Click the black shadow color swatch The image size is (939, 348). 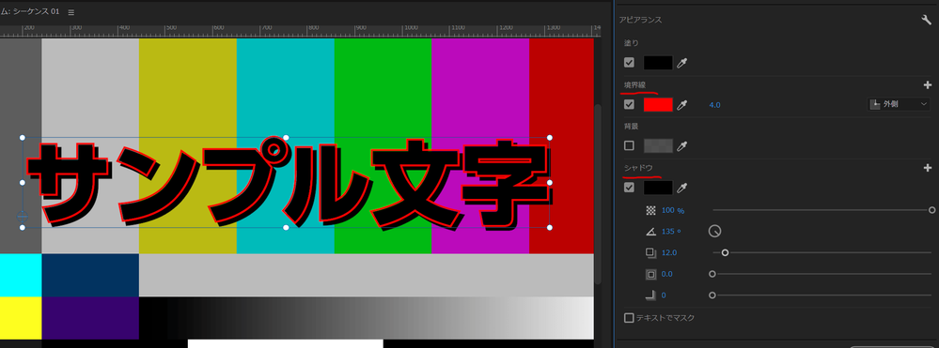point(658,188)
